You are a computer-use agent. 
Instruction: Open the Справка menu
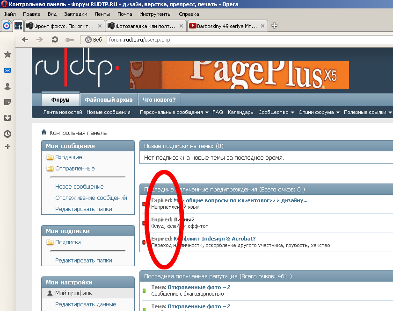tap(189, 14)
